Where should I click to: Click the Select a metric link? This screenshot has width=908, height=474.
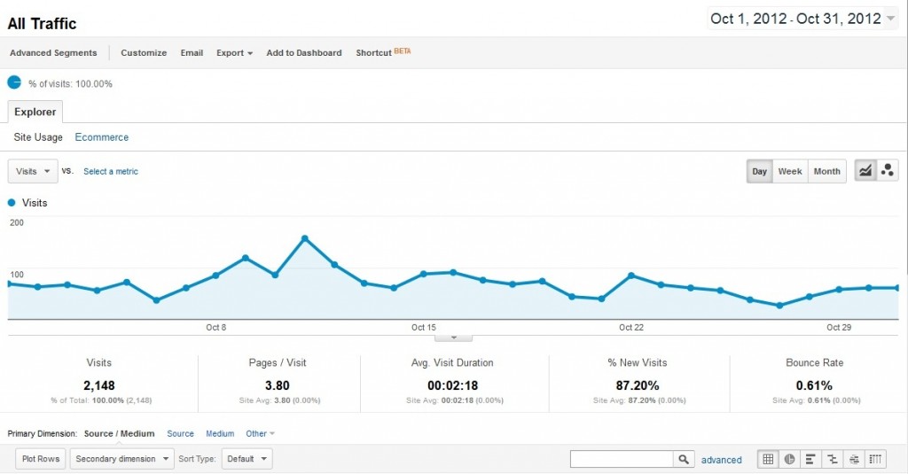click(x=111, y=171)
